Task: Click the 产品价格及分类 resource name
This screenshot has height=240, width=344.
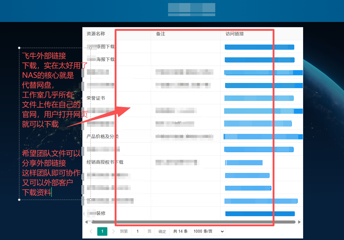Action: 102,136
